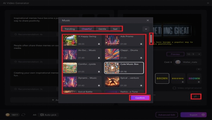
Task: Open the 16:9 aspect ratio dropdown
Action: tap(194, 54)
